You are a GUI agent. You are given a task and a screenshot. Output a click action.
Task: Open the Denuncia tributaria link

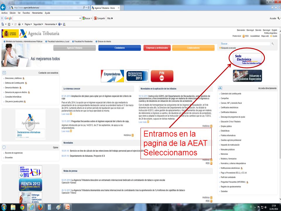[x=12, y=88]
